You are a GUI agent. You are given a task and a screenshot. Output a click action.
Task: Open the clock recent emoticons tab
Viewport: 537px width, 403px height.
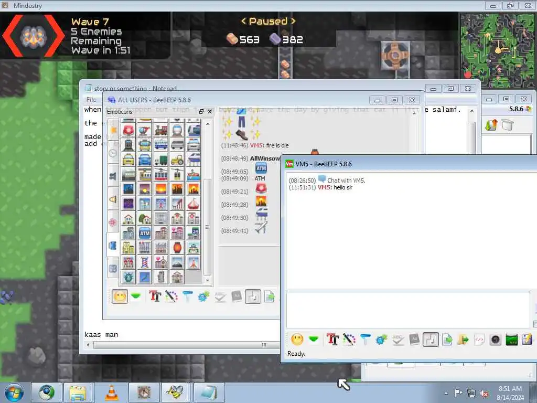coord(113,153)
